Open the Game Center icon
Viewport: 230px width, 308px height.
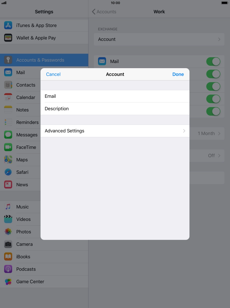tap(8, 281)
